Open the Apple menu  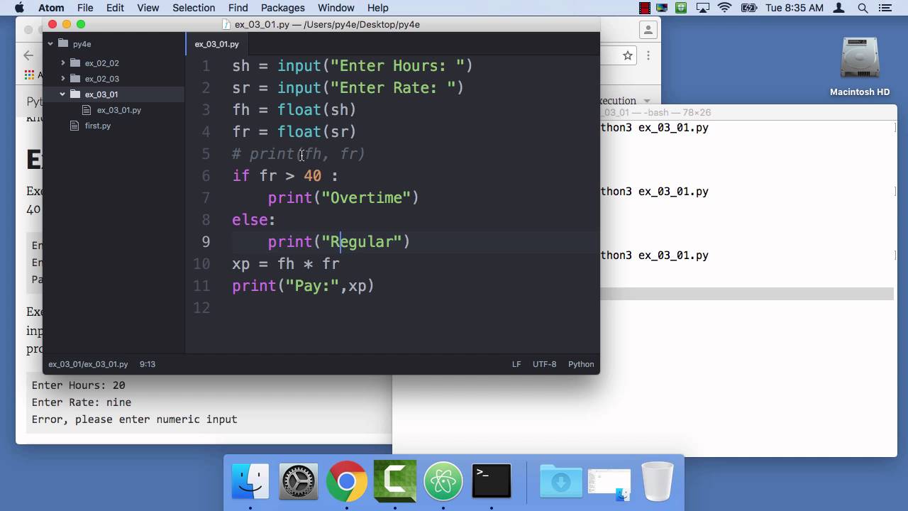[x=18, y=8]
